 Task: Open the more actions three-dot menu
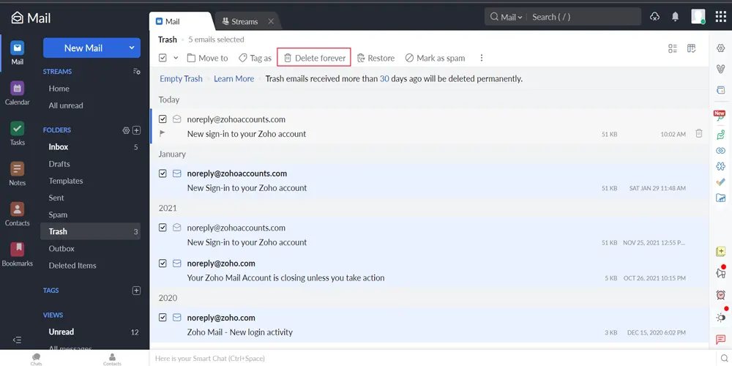(x=482, y=58)
